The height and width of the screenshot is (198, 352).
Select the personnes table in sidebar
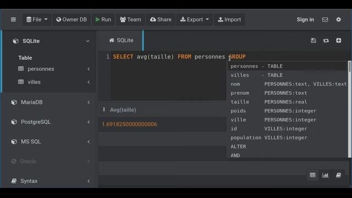pos(41,69)
